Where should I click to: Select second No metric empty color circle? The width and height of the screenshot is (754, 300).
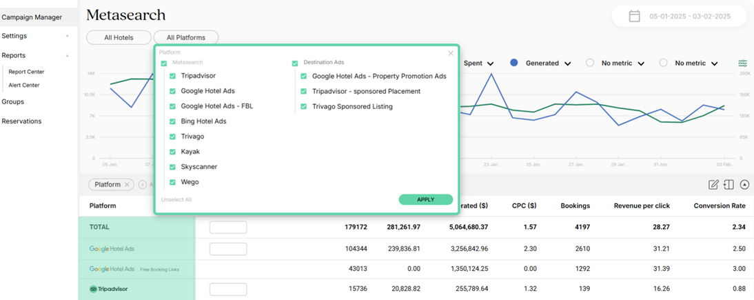[664, 63]
